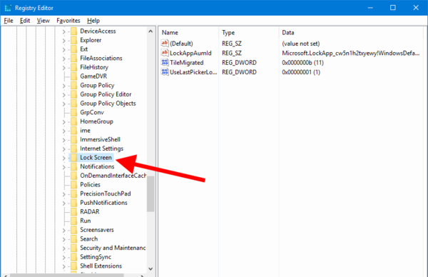Click the HomeGroup folder icon
The height and width of the screenshot is (277, 428).
(73, 121)
